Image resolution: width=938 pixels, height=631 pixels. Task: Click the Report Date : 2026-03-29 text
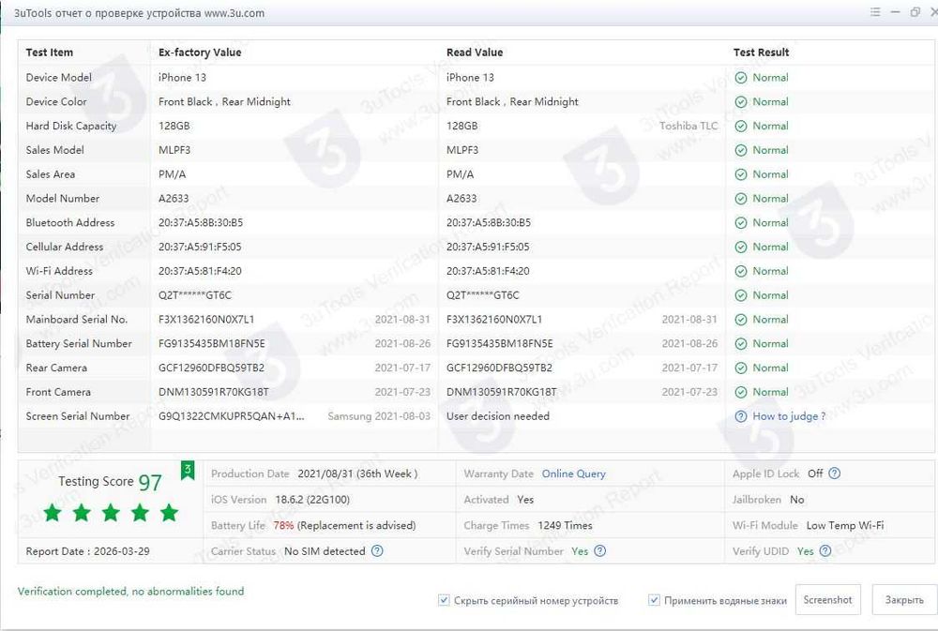[x=87, y=551]
